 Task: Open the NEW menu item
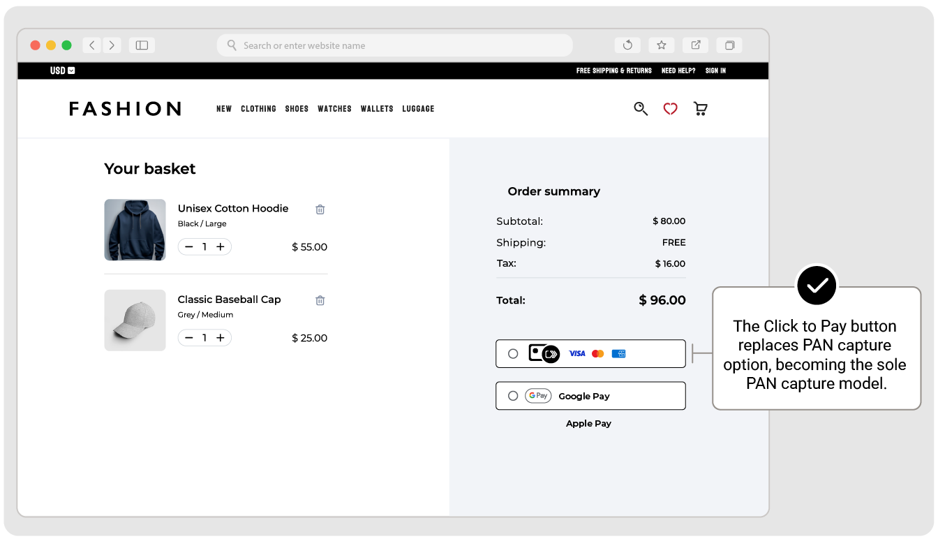tap(224, 109)
